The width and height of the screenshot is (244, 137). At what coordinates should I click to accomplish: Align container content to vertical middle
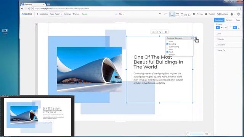tap(235, 27)
